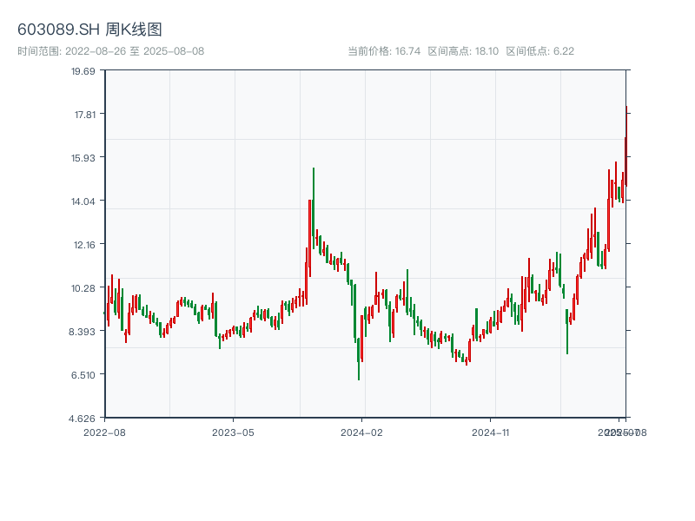695x521 pixels.
Task: Click y-axis label 19.69
Action: [83, 71]
